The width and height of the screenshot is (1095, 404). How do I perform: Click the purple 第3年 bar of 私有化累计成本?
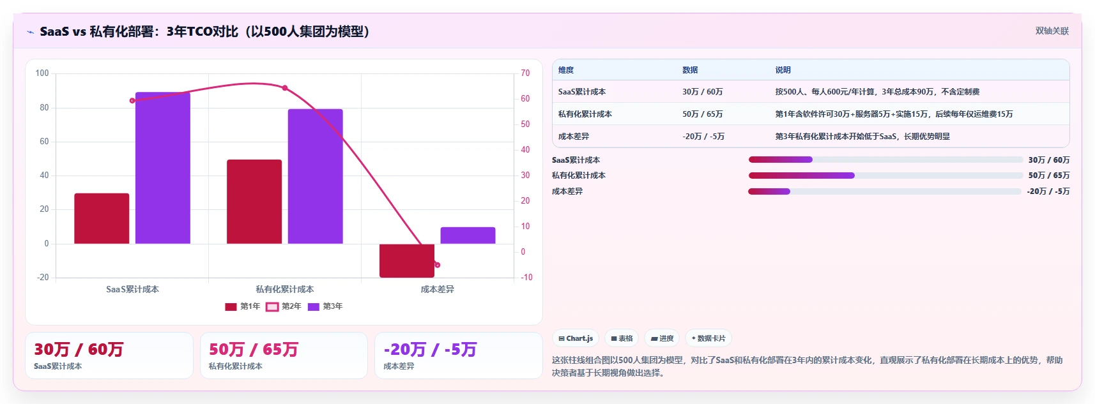[315, 176]
